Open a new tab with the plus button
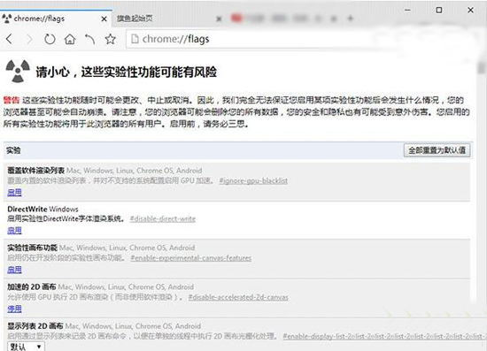This screenshot has width=487, height=351. click(x=351, y=19)
